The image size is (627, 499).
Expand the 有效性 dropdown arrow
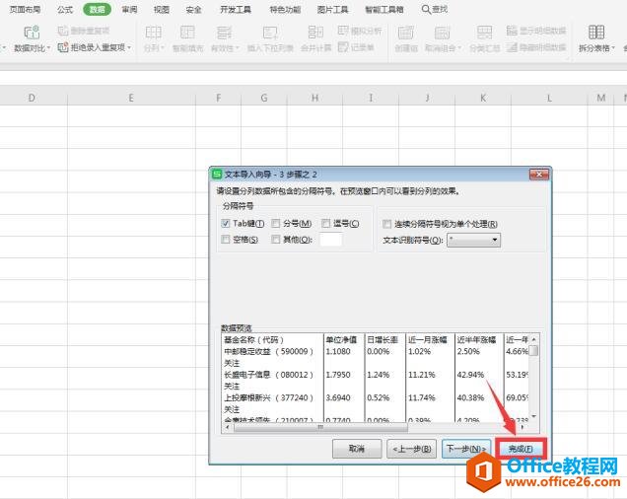[238, 48]
